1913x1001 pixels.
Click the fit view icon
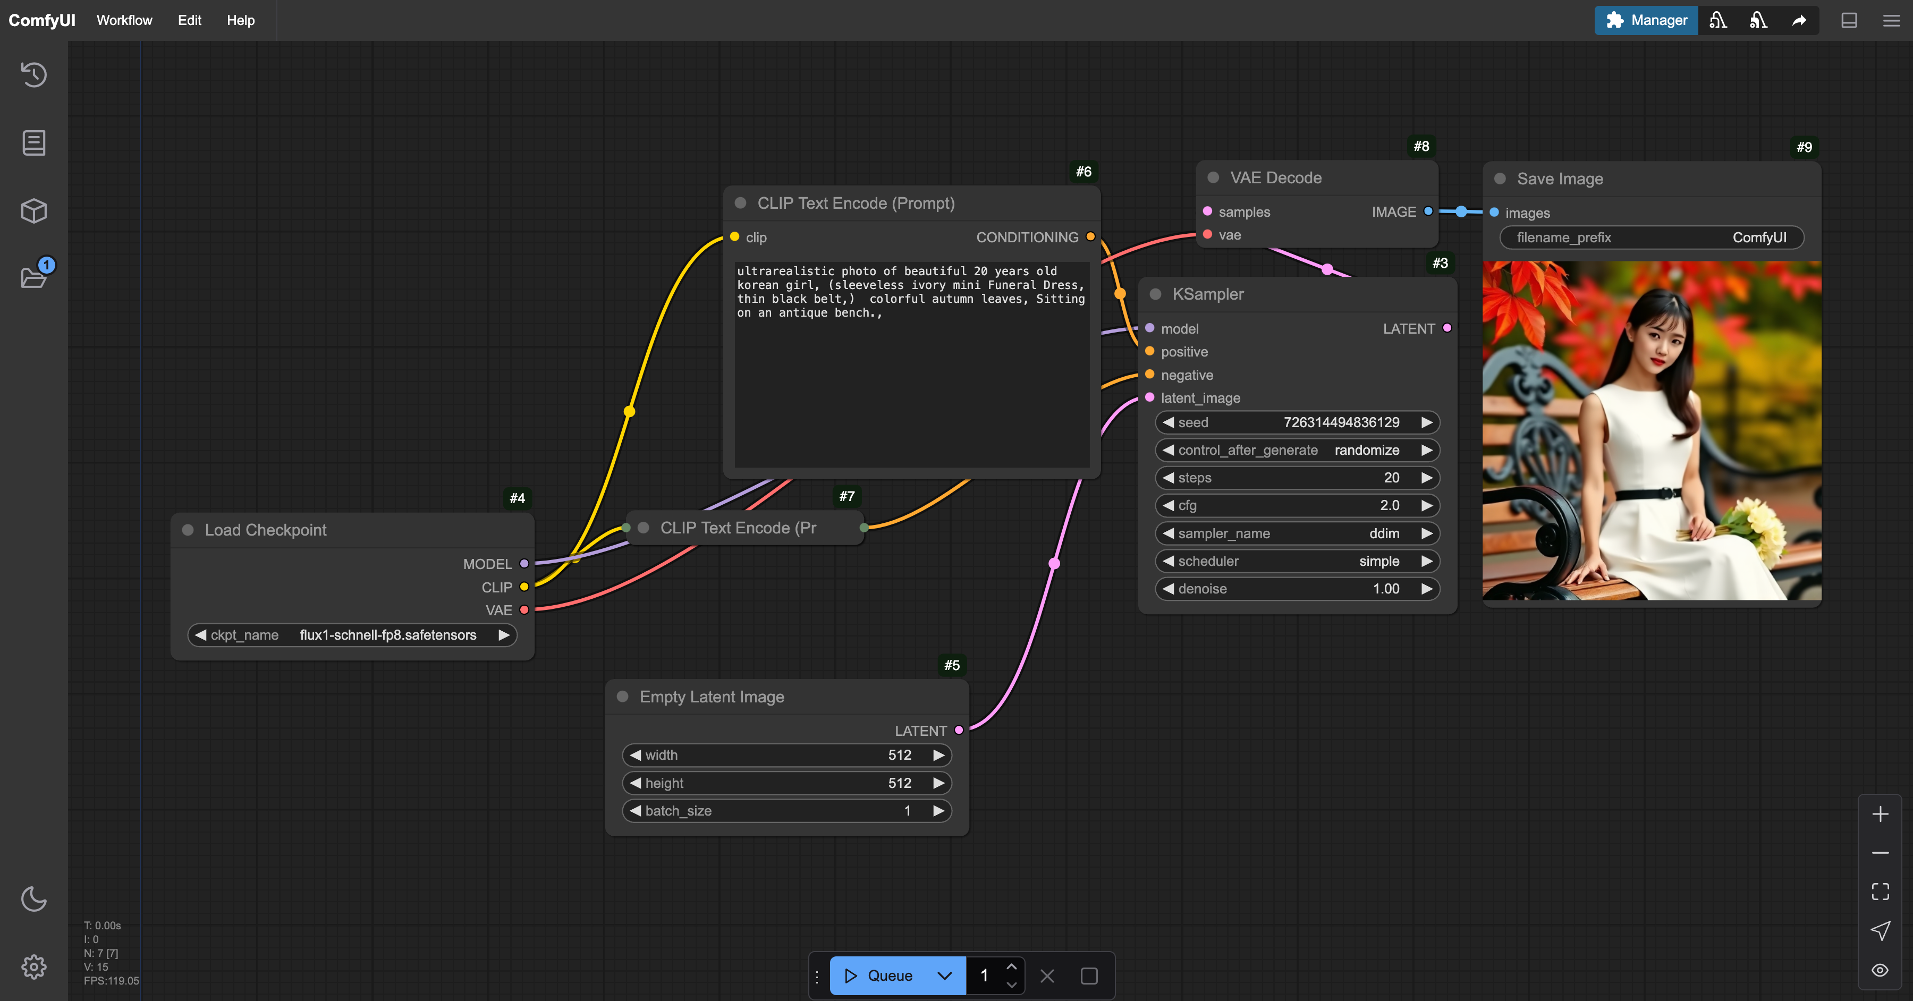coord(1880,891)
